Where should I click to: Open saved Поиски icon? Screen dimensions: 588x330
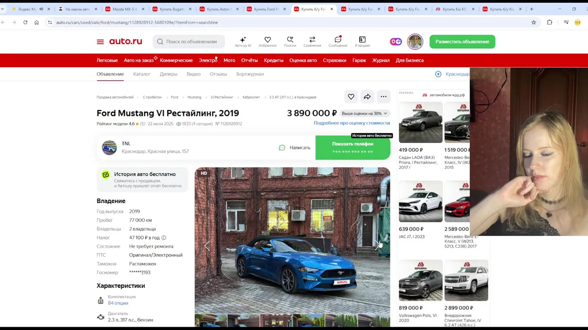[x=290, y=42]
